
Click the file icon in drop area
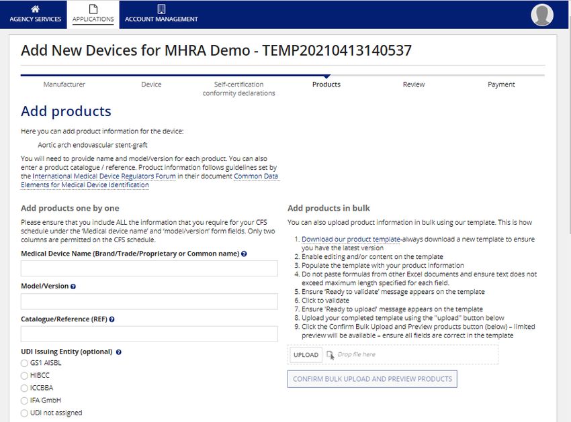tap(330, 355)
